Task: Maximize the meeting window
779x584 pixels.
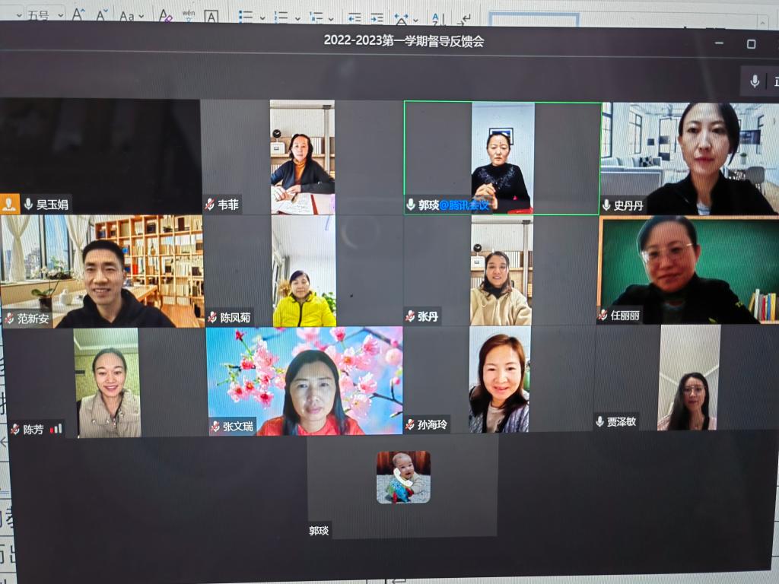Action: click(x=751, y=43)
